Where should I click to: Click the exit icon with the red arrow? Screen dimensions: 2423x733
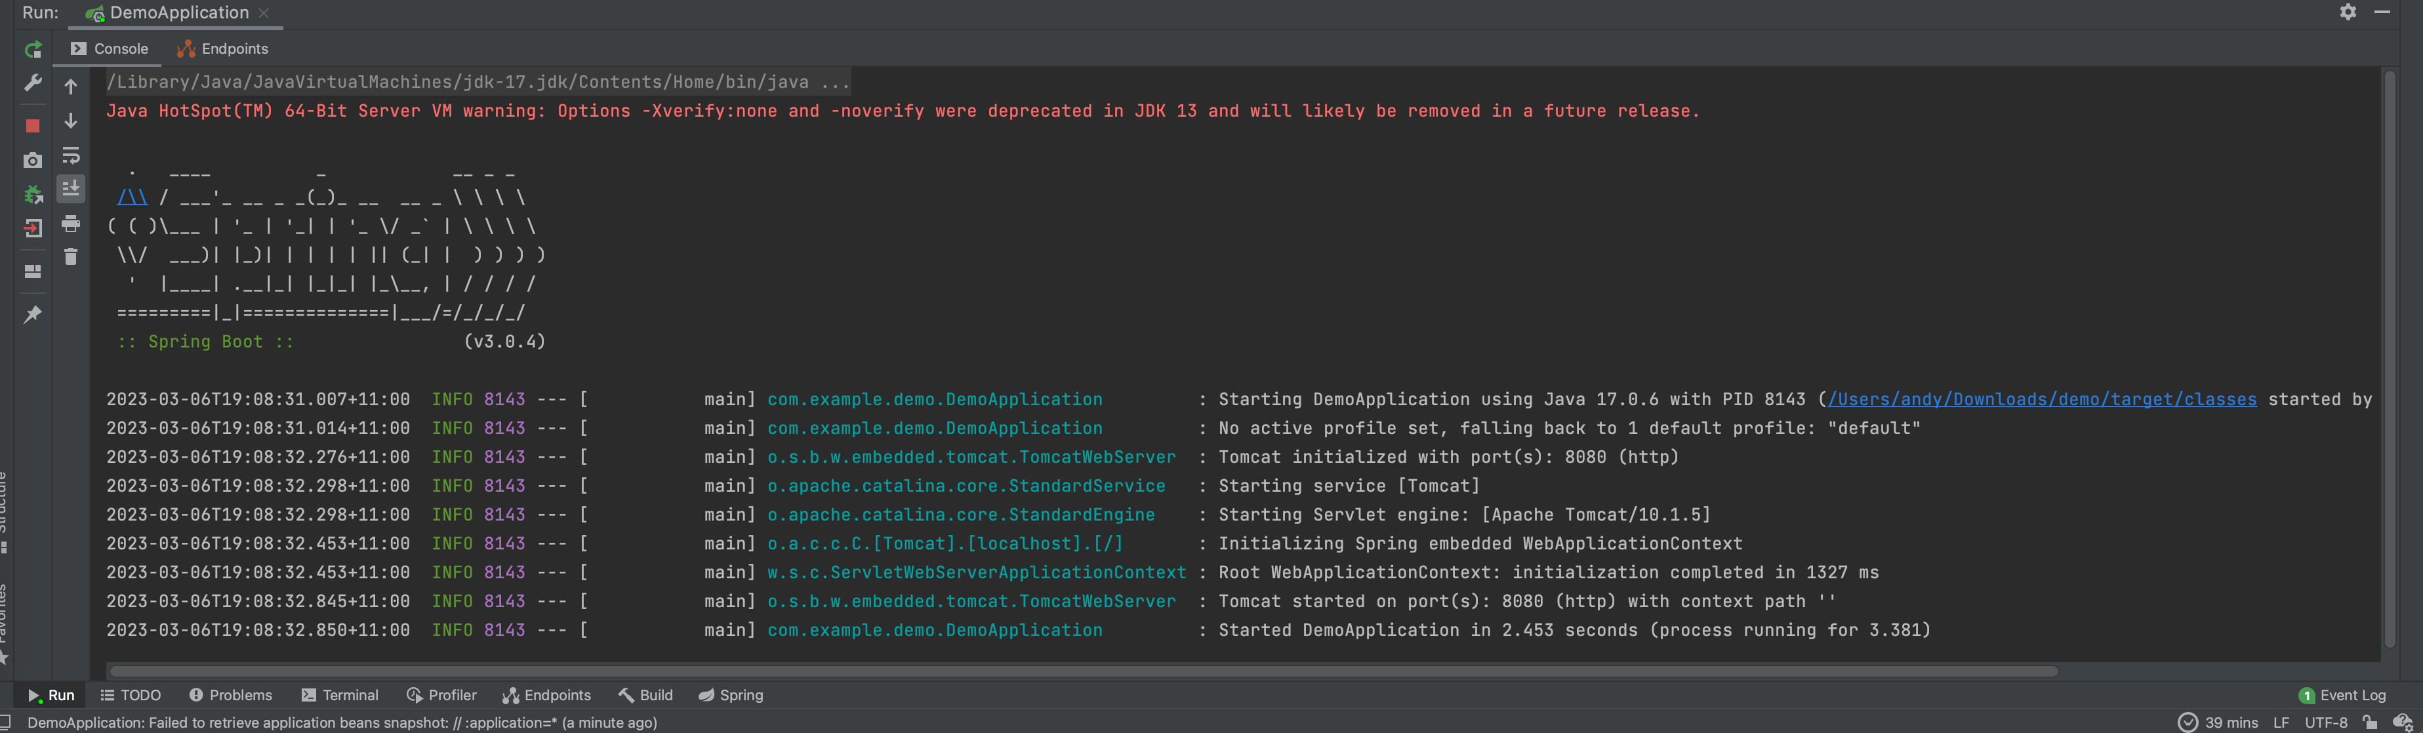click(33, 228)
